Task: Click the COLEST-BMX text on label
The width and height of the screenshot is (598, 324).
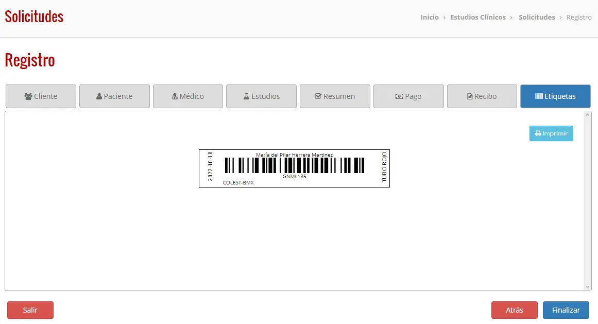Action: pos(238,182)
